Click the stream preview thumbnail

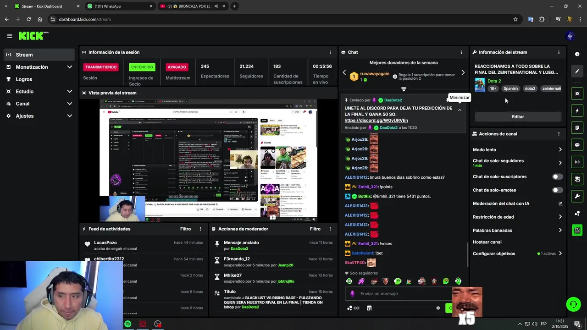pos(208,160)
